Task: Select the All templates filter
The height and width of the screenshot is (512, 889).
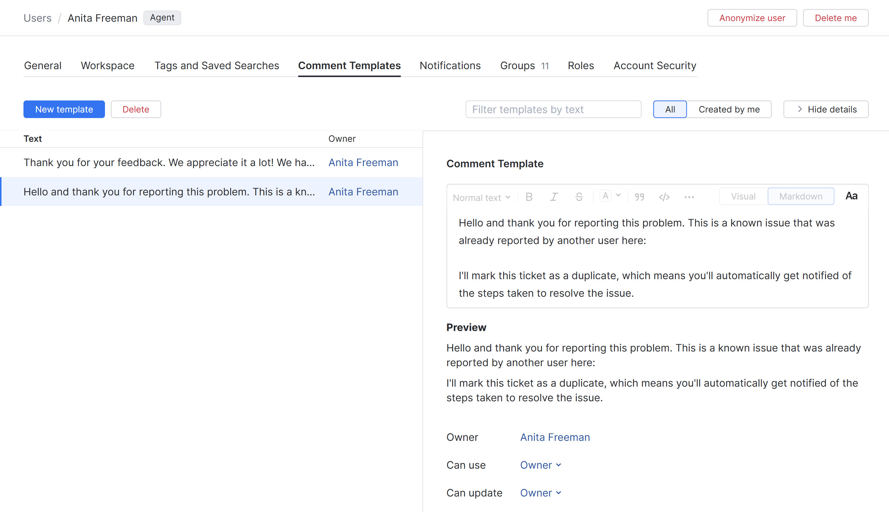Action: 670,109
